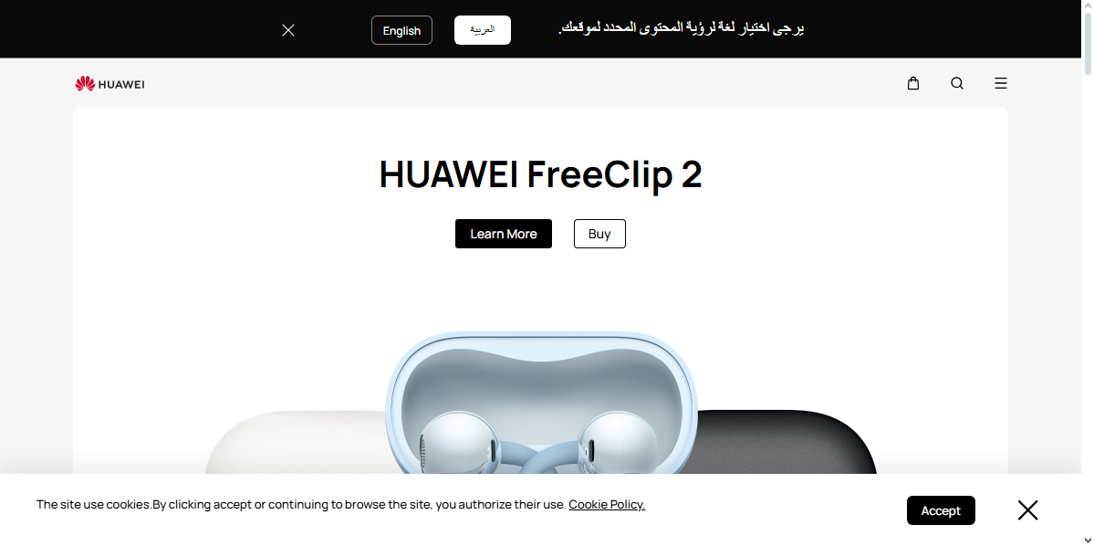Open the Cookie Policy link
The height and width of the screenshot is (546, 1094).
(606, 504)
